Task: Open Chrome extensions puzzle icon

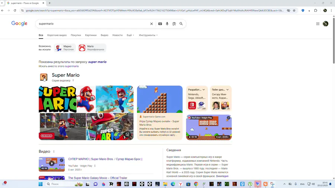Action: pos(316,10)
